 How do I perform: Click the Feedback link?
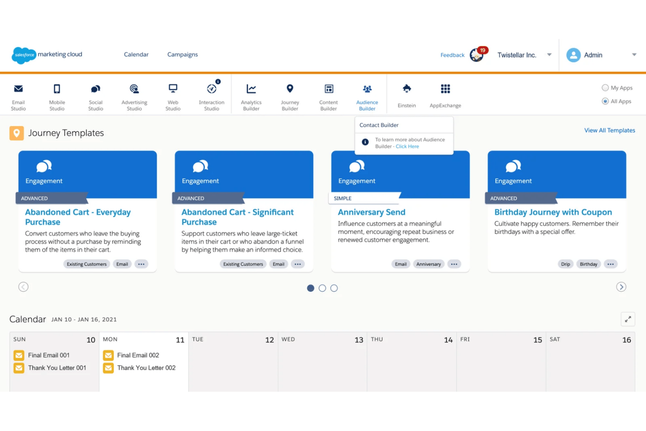tap(452, 55)
